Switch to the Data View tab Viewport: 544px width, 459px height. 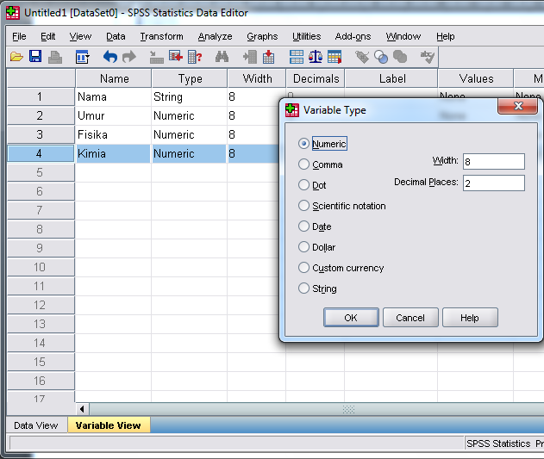pyautogui.click(x=36, y=425)
